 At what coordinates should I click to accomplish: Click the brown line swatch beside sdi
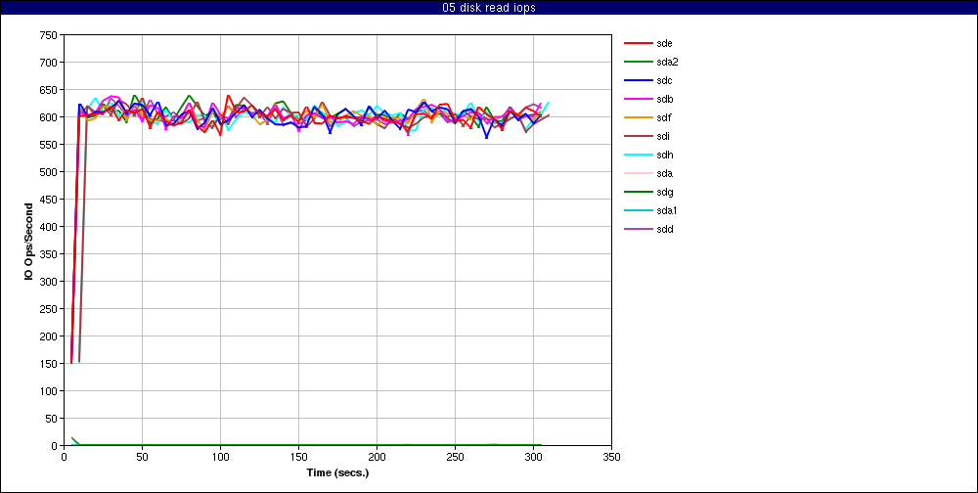pyautogui.click(x=638, y=137)
